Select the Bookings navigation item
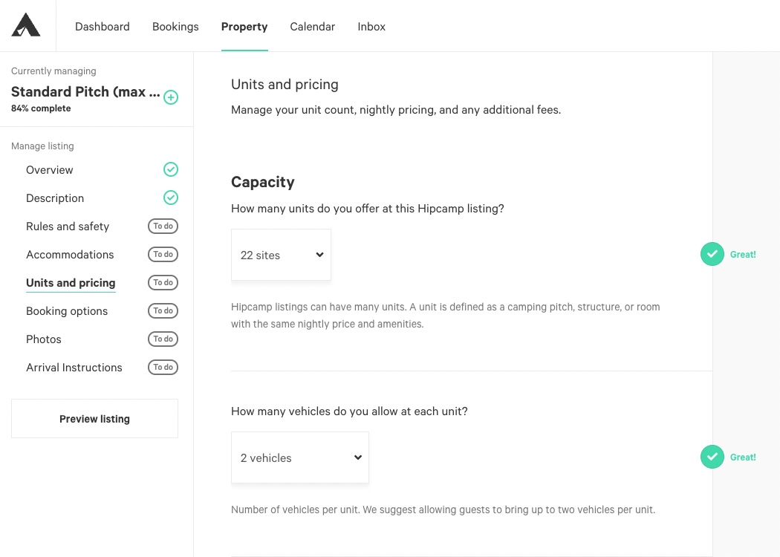The width and height of the screenshot is (780, 557). [175, 26]
